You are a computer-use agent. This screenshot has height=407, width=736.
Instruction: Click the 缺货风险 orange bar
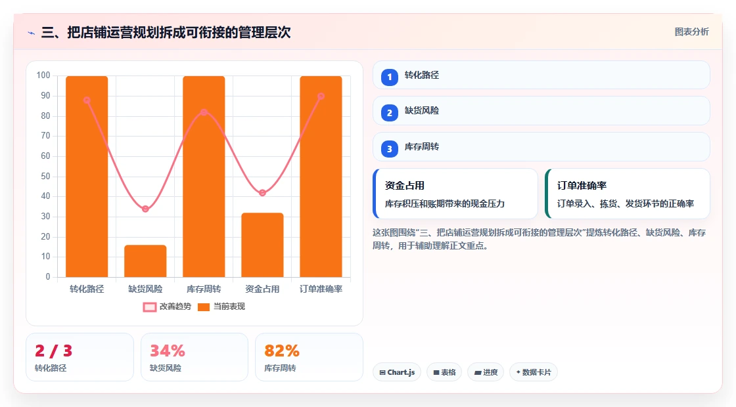point(145,261)
